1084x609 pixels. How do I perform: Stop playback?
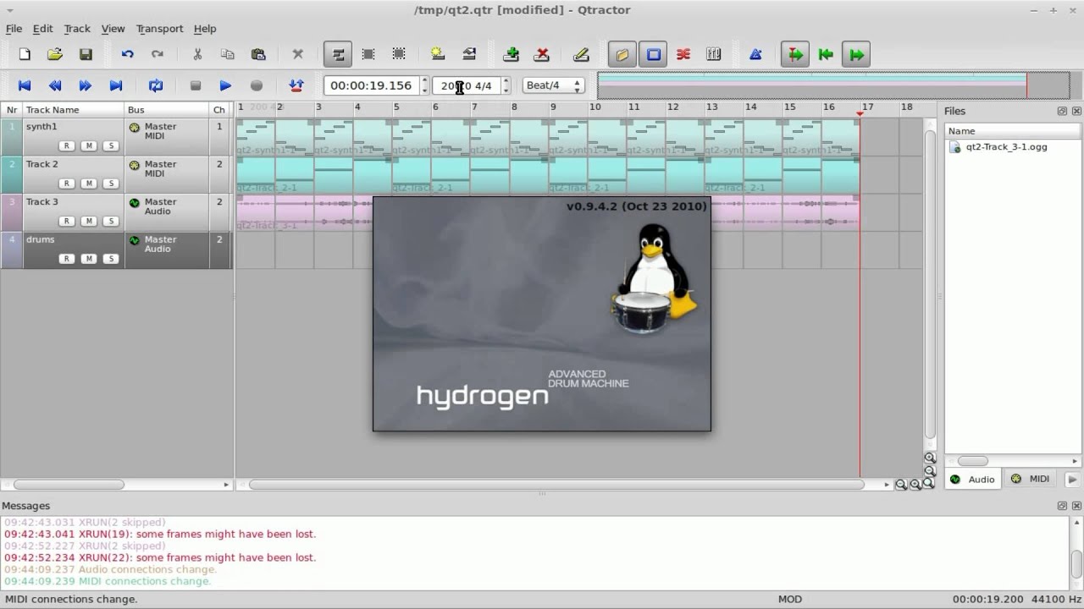[196, 85]
